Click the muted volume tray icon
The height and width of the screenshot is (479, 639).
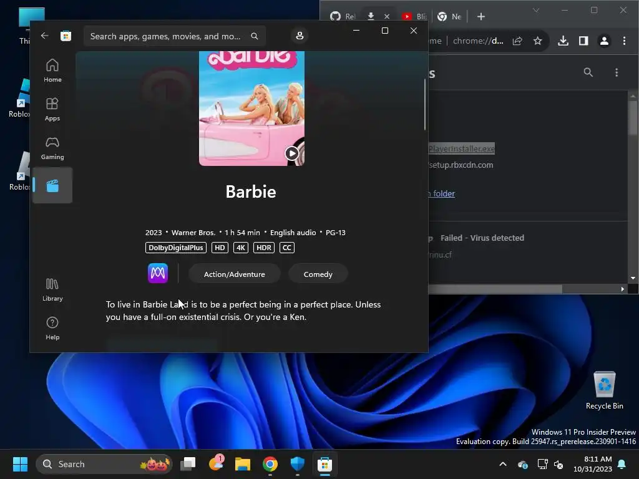[559, 464]
